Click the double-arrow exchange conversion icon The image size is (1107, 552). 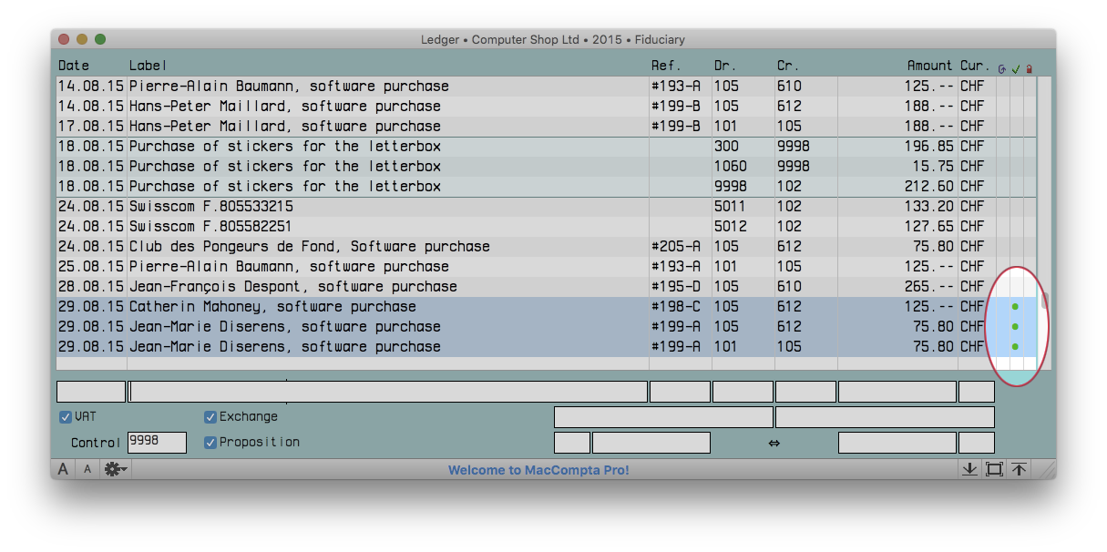(774, 444)
